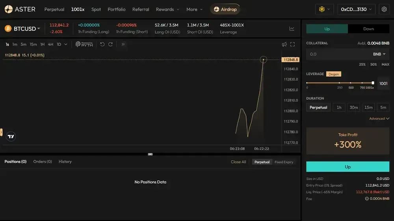Open the BTCUSD pair selector
The image size is (394, 221).
(x=22, y=29)
